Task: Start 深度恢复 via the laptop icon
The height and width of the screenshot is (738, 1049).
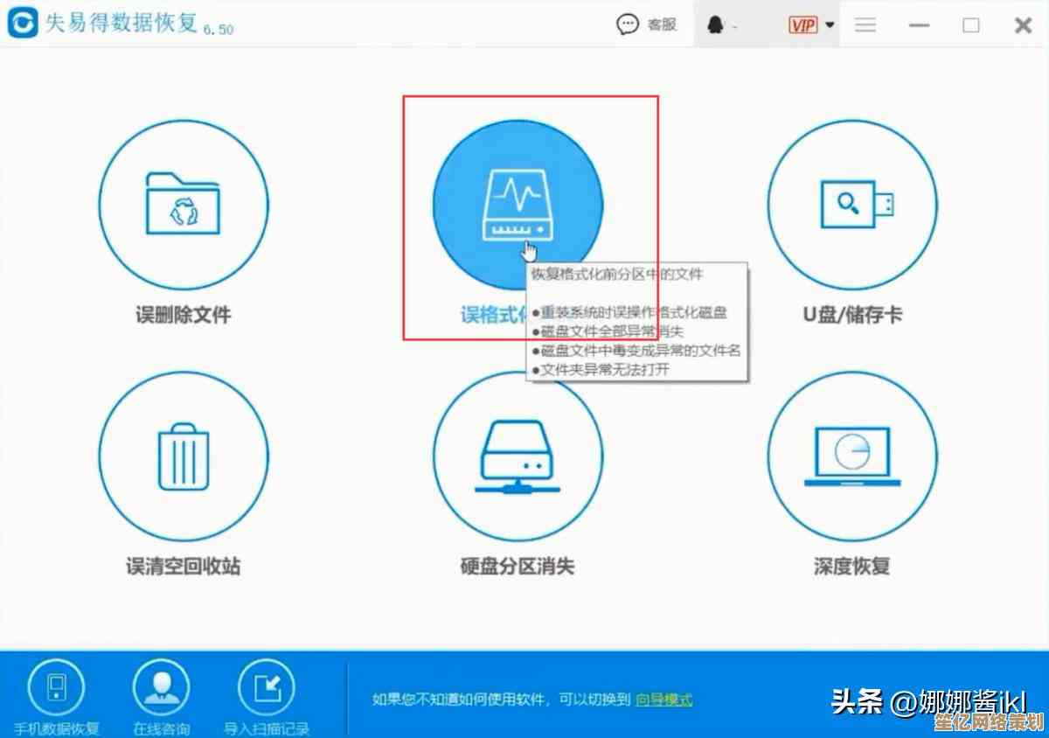Action: click(851, 456)
